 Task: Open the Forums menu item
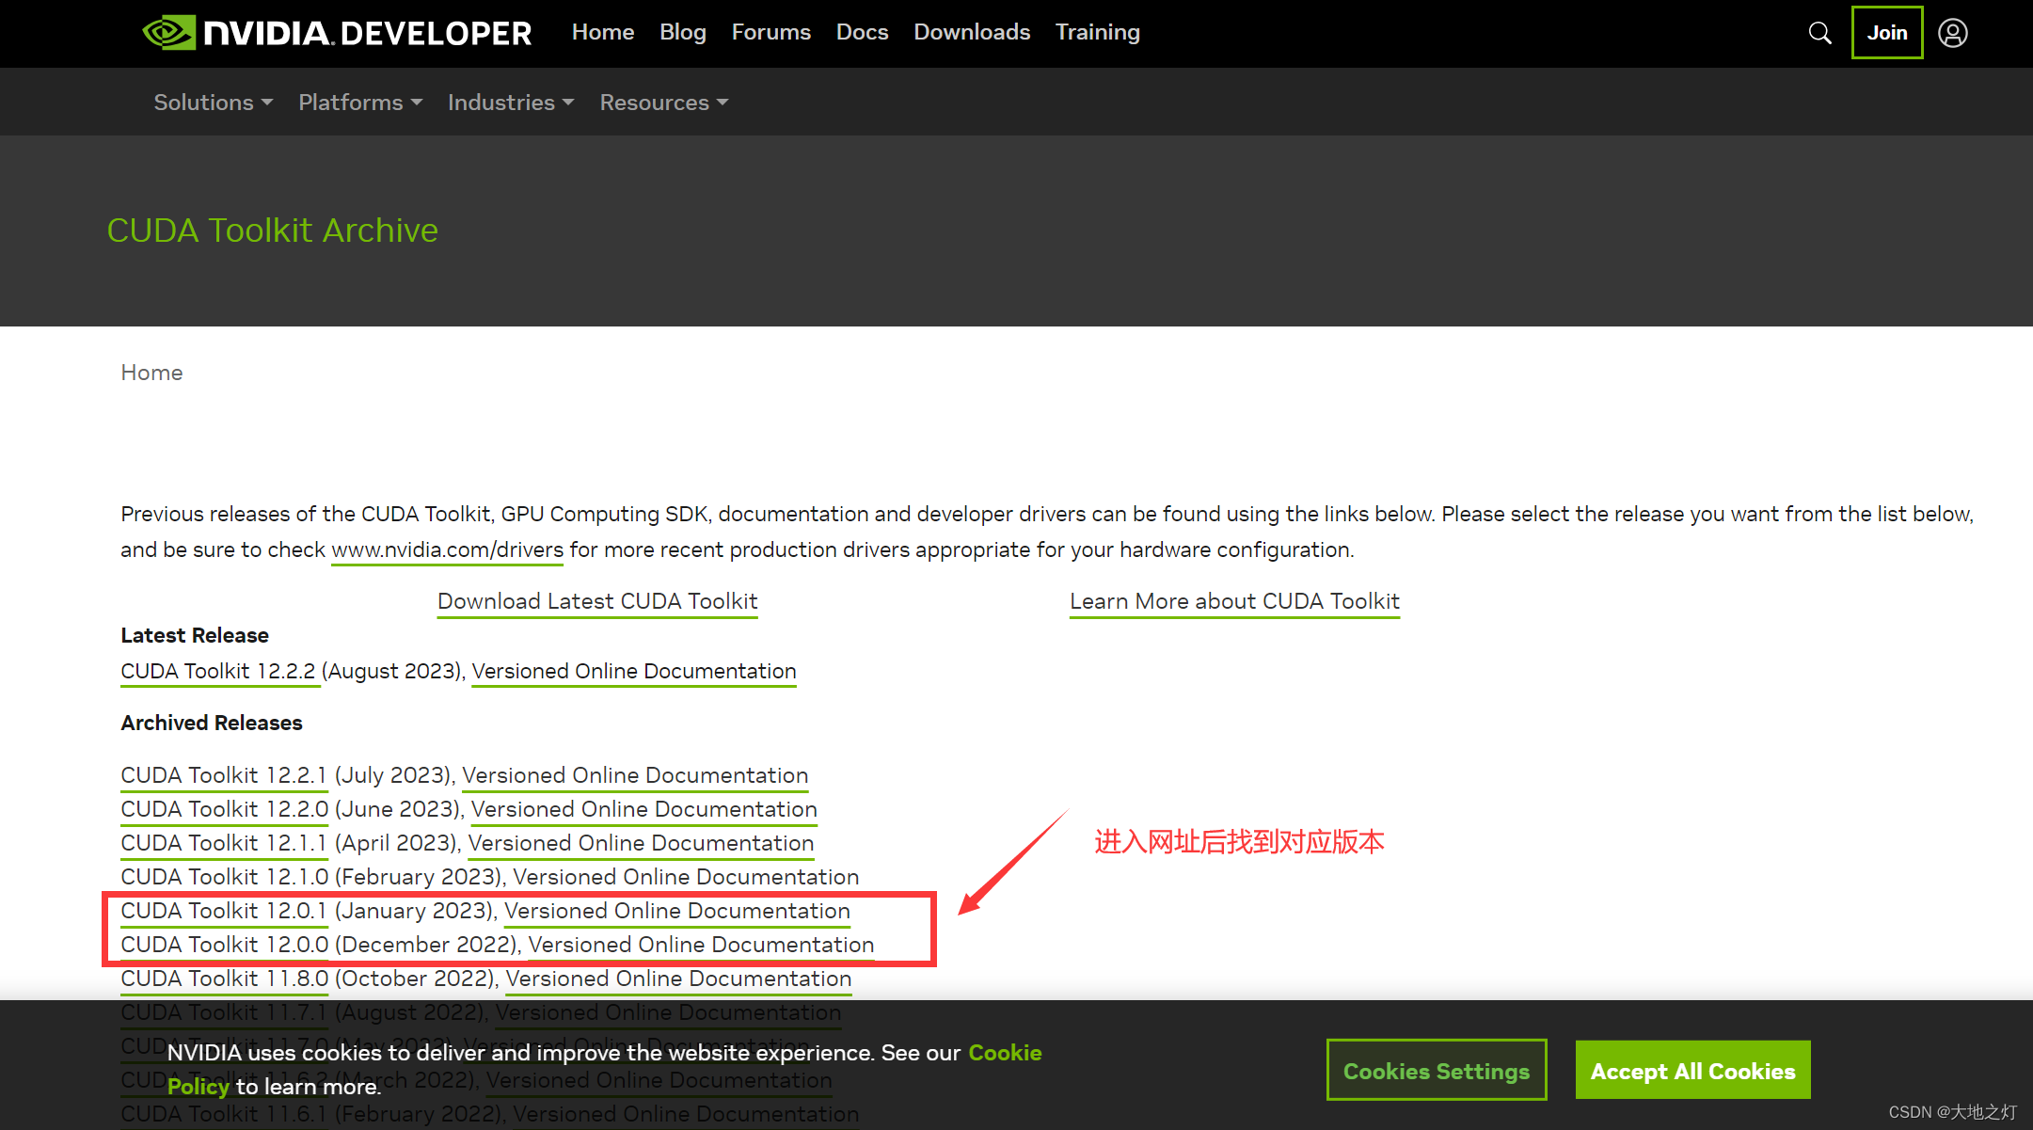tap(770, 32)
